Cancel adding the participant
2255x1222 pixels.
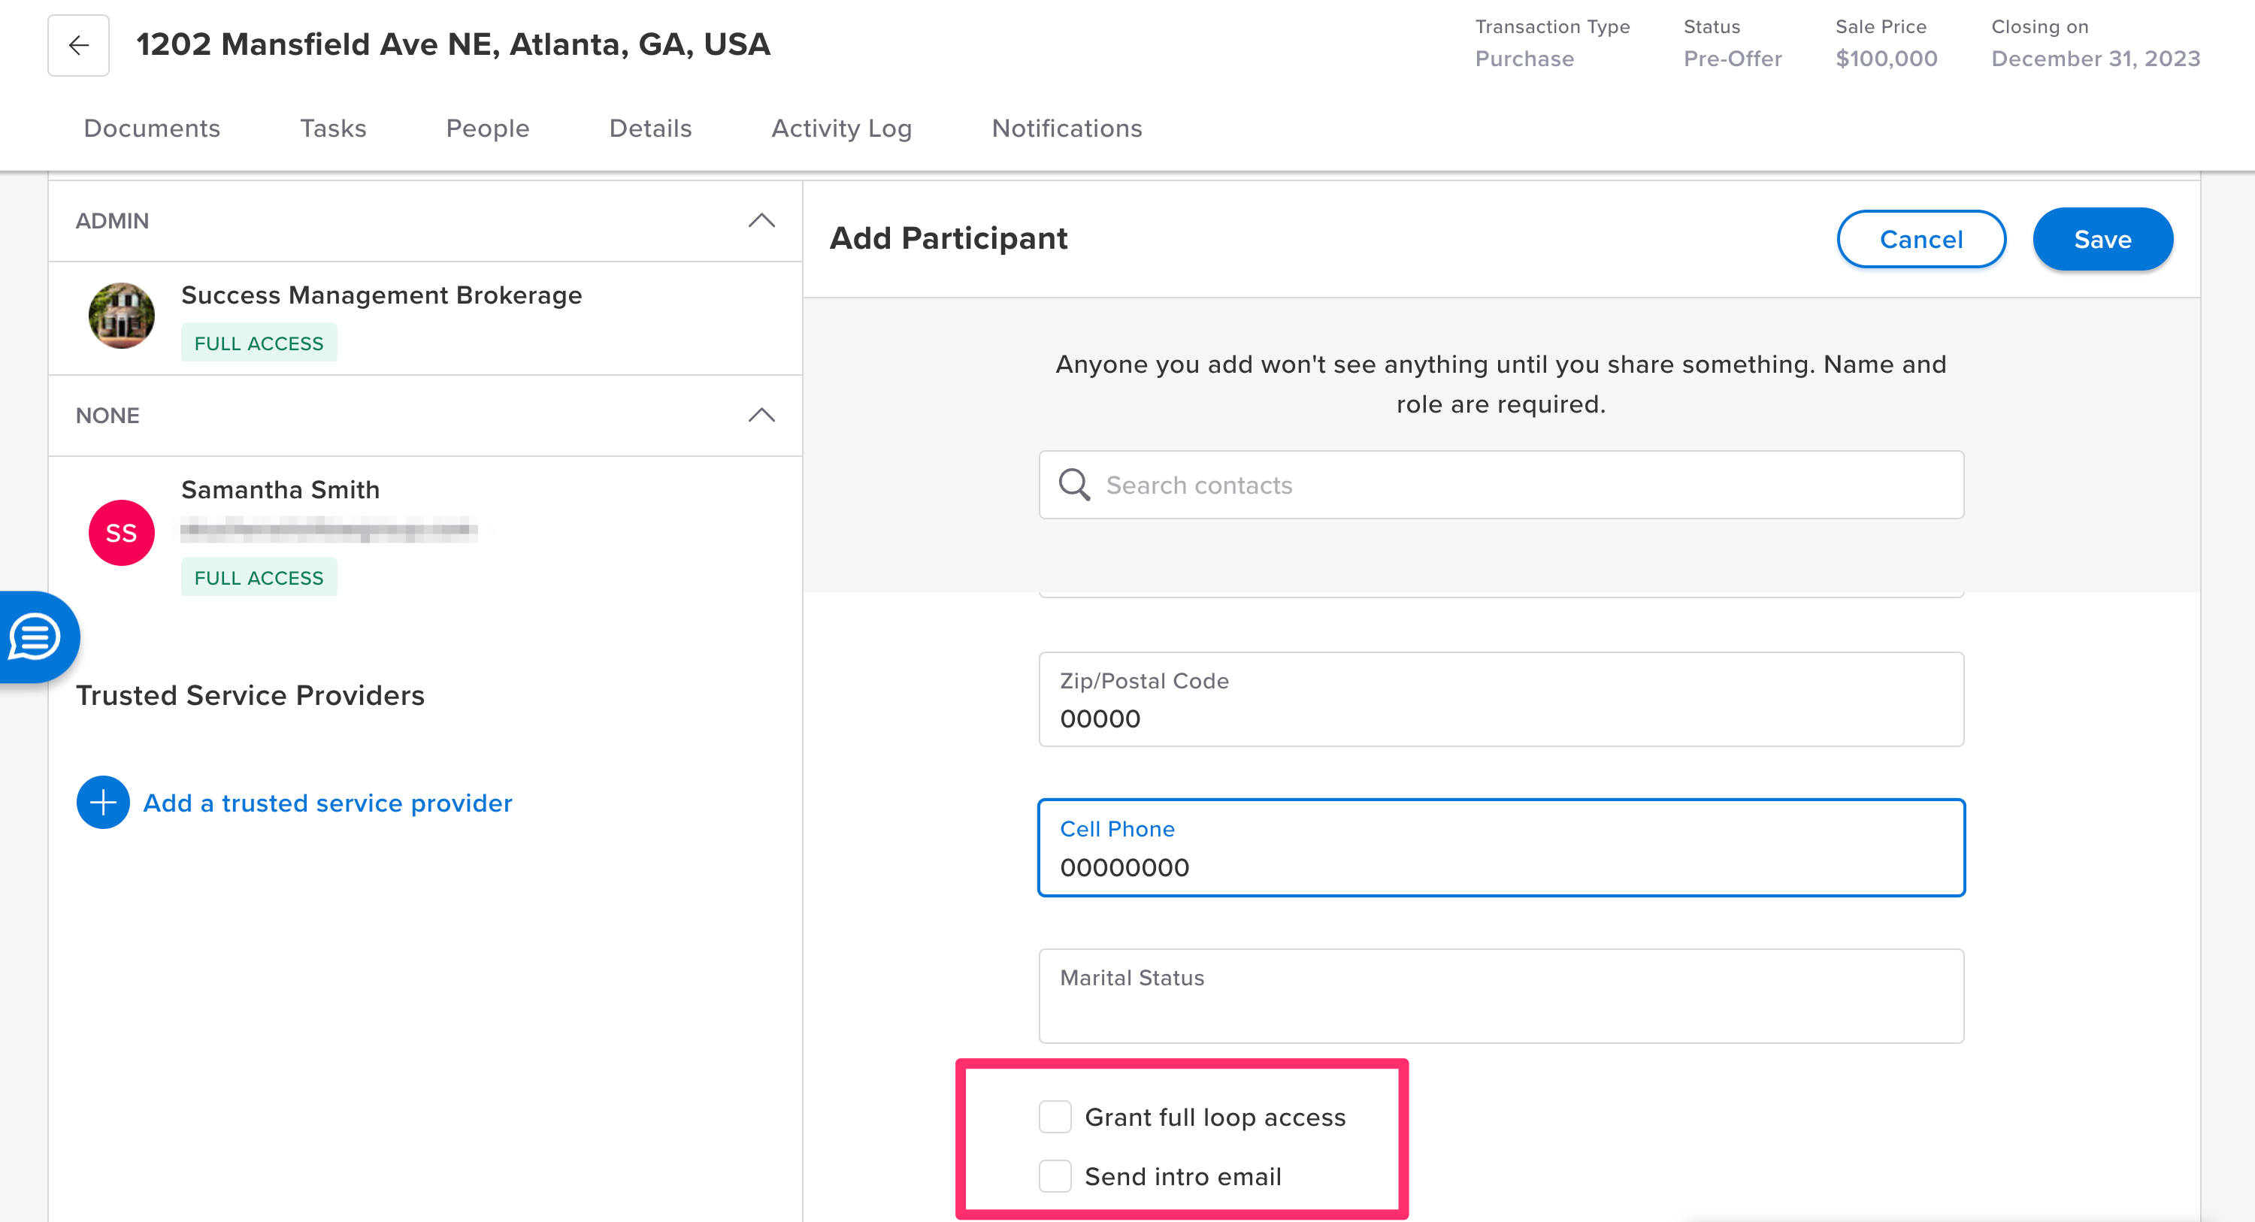(x=1921, y=239)
